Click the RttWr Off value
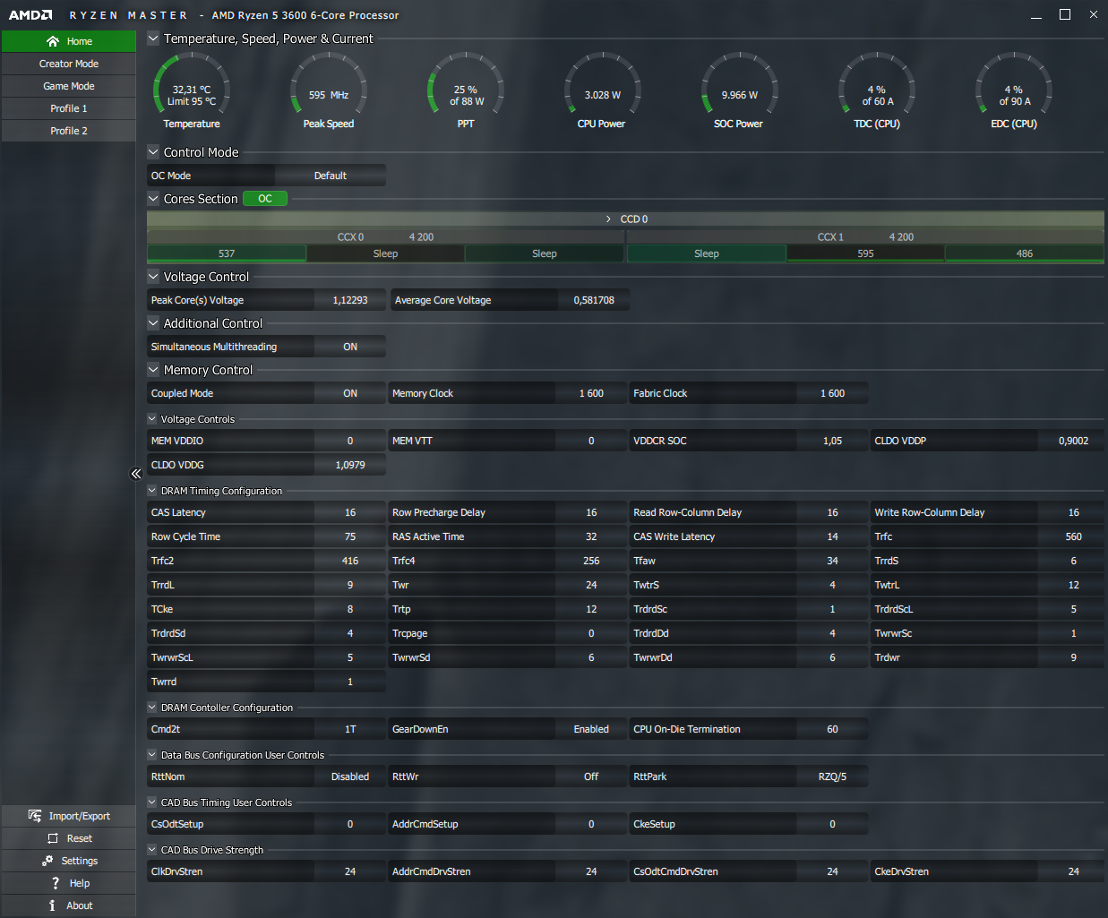1108x918 pixels. (x=591, y=776)
